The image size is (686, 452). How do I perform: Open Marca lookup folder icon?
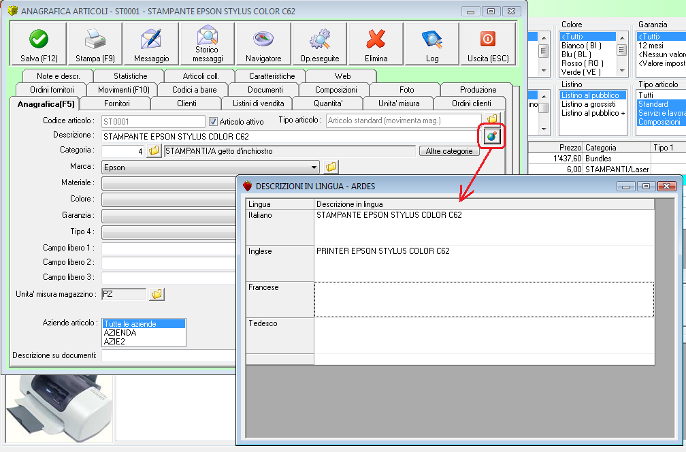(x=331, y=167)
